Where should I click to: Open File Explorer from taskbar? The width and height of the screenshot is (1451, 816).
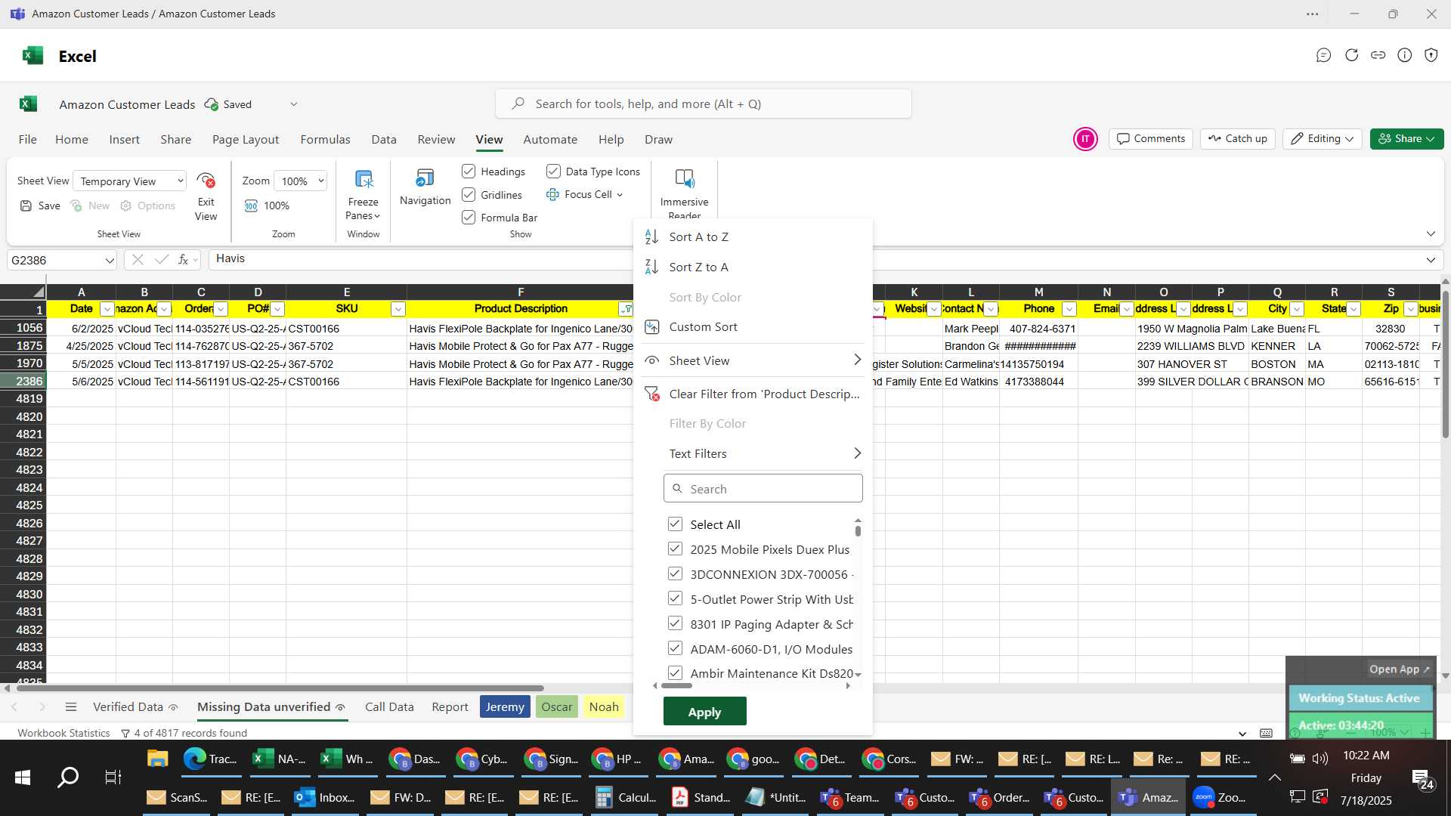click(157, 759)
